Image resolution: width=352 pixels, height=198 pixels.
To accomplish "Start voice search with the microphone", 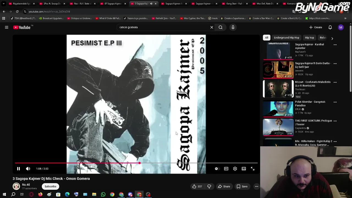I will point(233,27).
